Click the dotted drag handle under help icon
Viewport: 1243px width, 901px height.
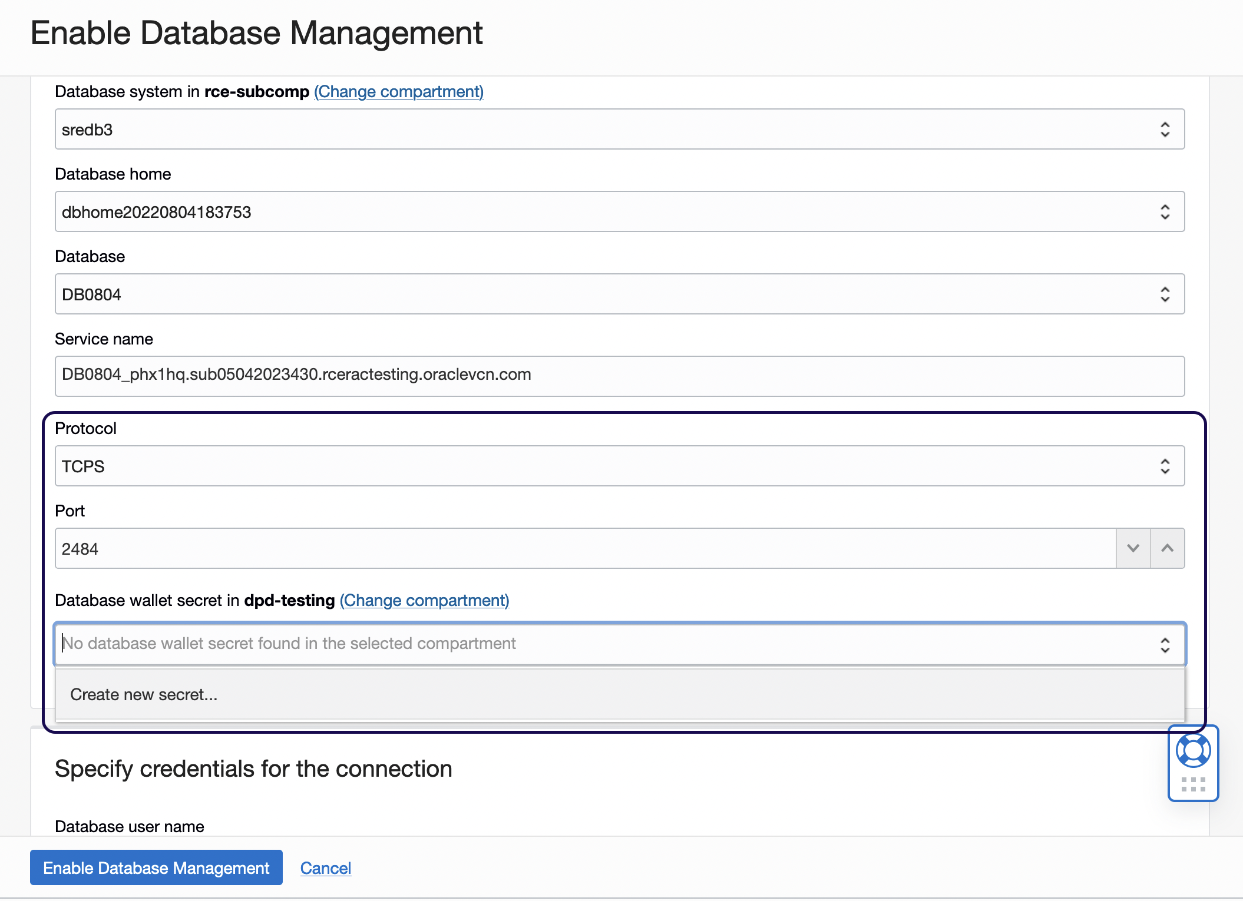1193,784
